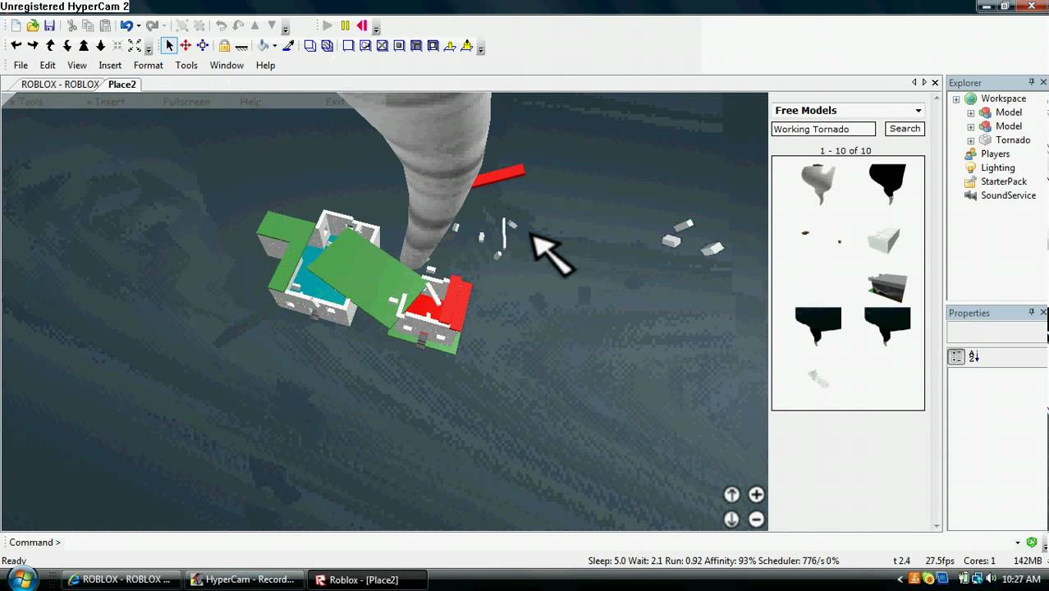Click the camera tilt down arrow icon
The height and width of the screenshot is (591, 1049).
[67, 46]
